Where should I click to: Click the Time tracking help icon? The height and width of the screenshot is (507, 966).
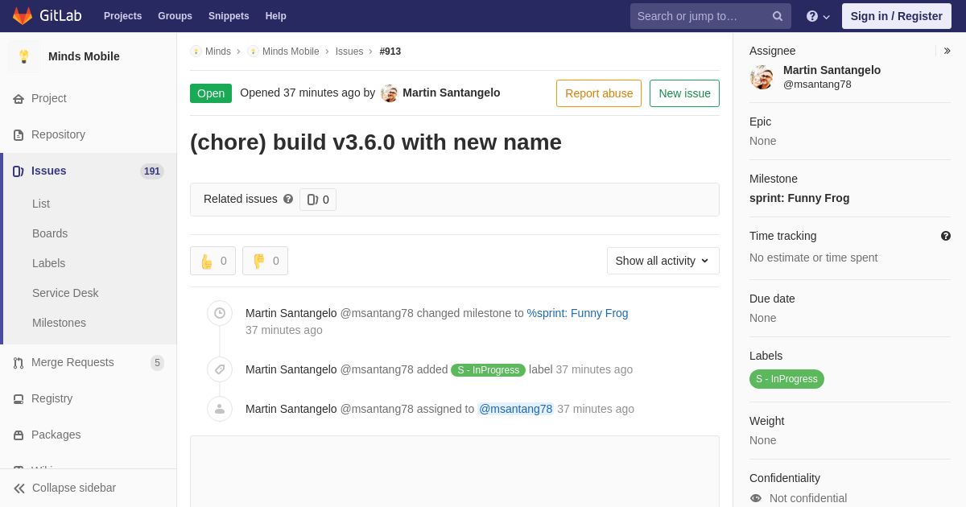click(x=946, y=236)
